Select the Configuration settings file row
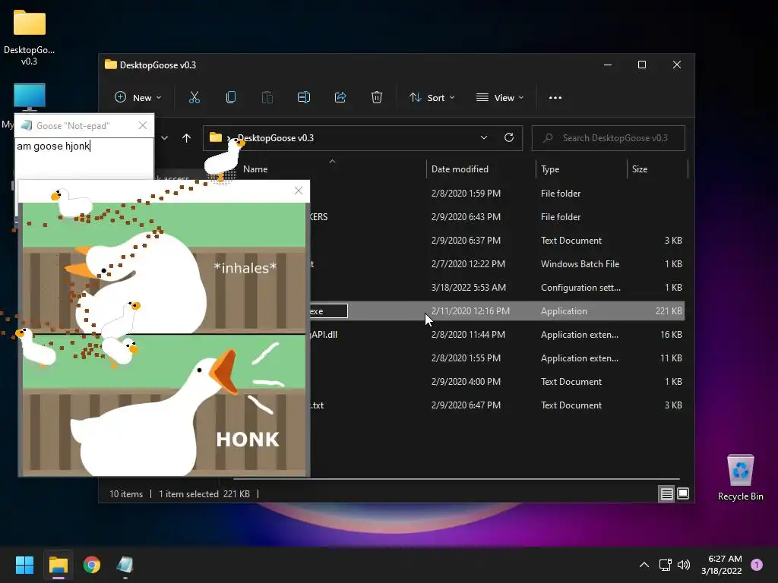This screenshot has width=778, height=583. [x=496, y=288]
